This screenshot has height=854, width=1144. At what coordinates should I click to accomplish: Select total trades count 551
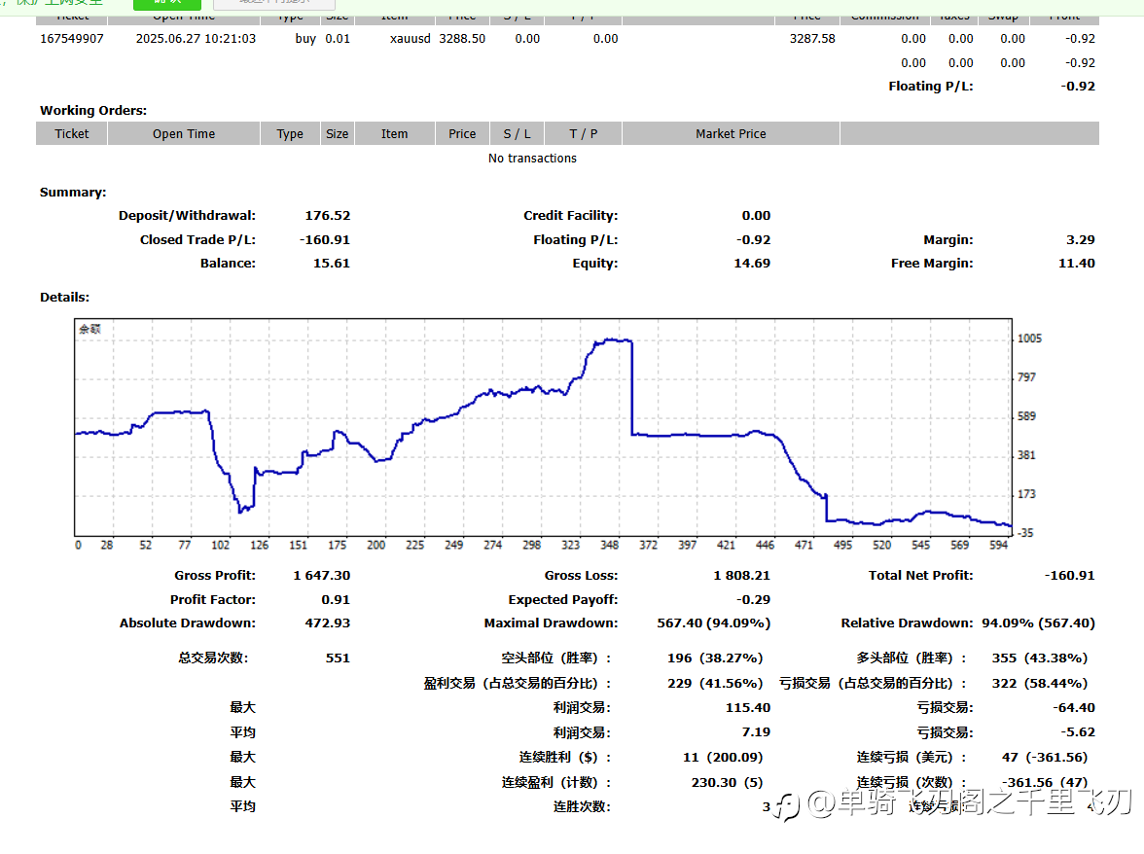[338, 658]
